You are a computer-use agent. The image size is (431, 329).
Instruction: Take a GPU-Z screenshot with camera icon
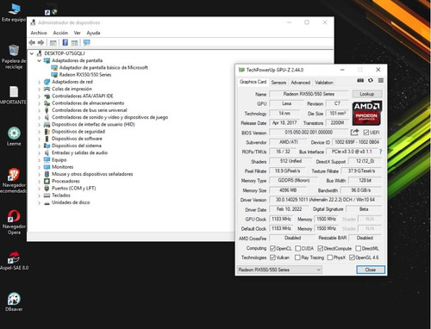(x=360, y=80)
